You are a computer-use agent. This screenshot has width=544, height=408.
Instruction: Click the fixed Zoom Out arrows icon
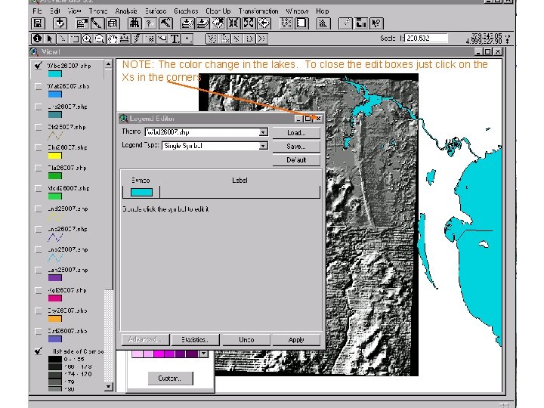point(249,23)
